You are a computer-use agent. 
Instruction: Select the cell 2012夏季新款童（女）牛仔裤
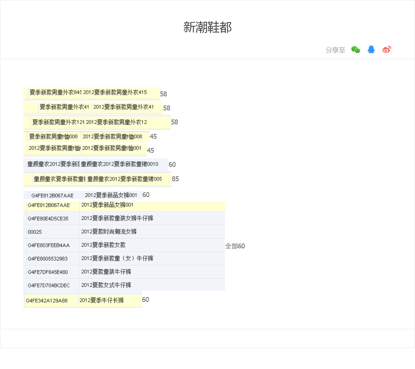point(117,258)
